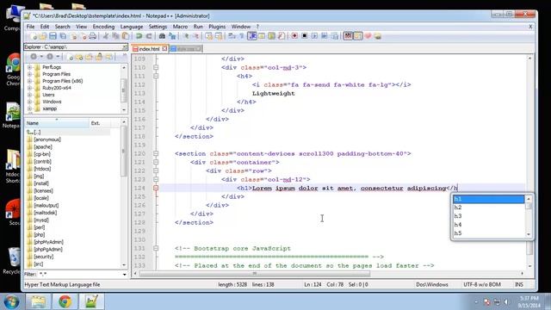Click the Redo arrow icon
Viewport: 551px width, 310px height.
(149, 36)
